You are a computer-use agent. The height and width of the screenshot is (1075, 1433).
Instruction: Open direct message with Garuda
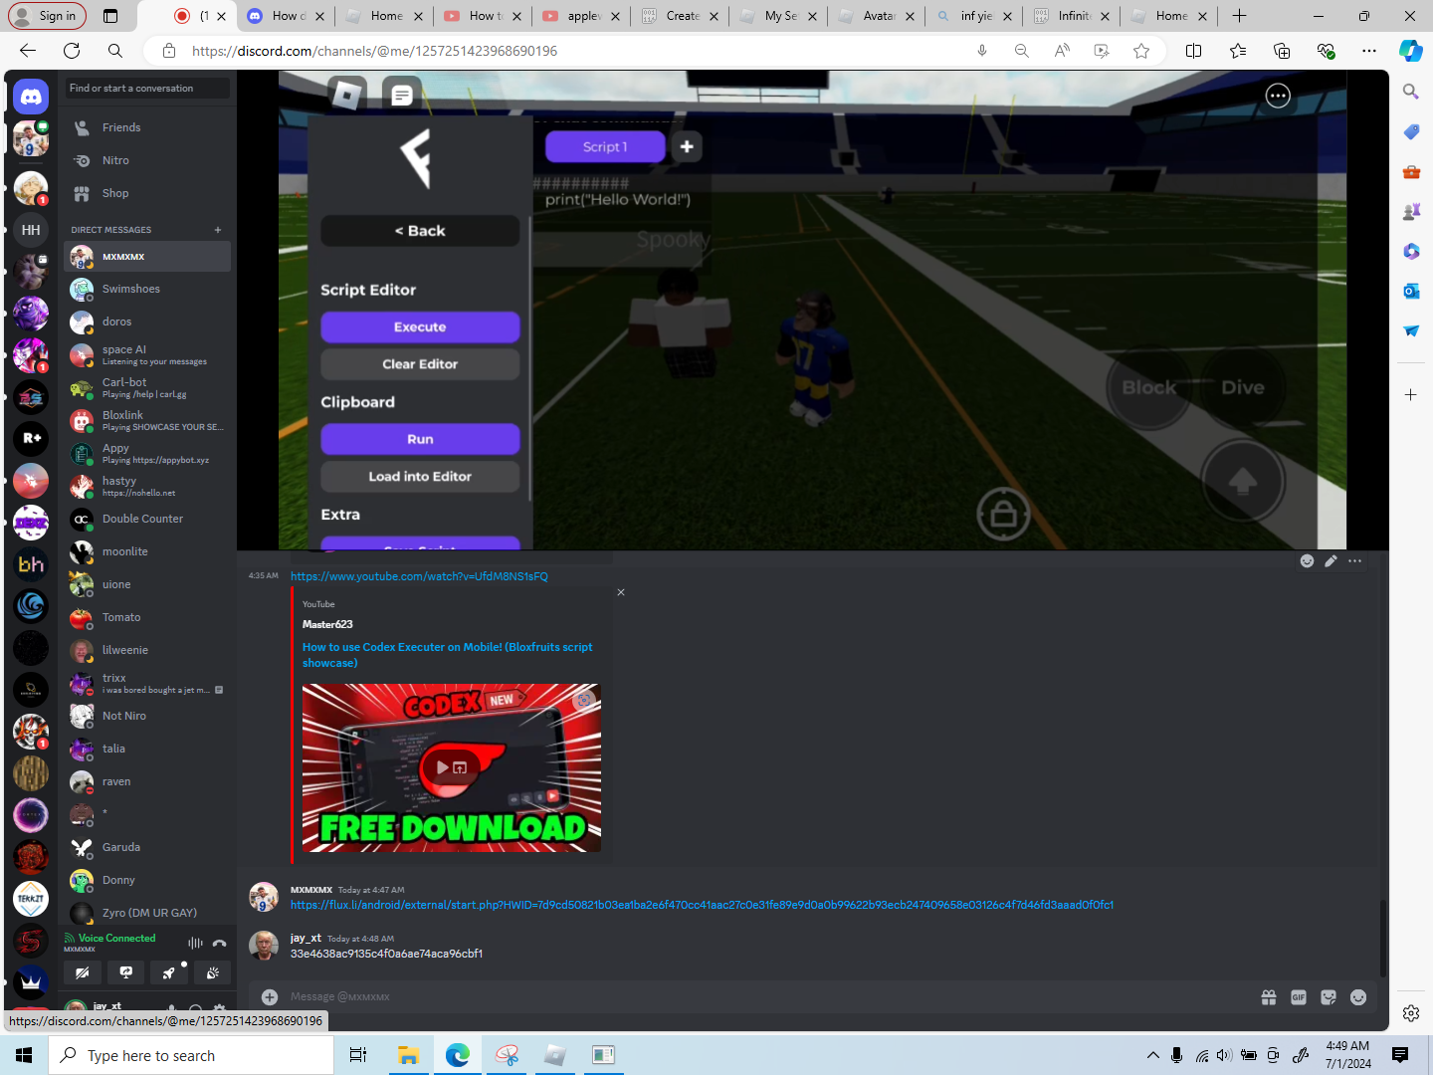tap(147, 847)
